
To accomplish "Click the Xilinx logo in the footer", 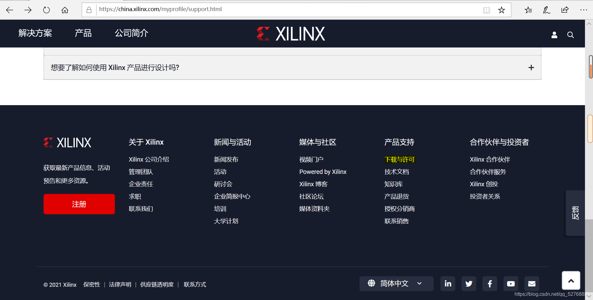I will click(67, 142).
